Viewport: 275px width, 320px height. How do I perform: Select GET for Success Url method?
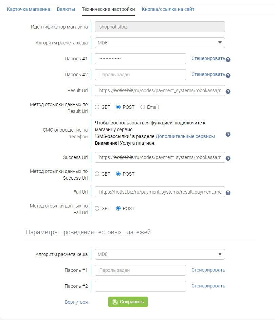click(97, 174)
